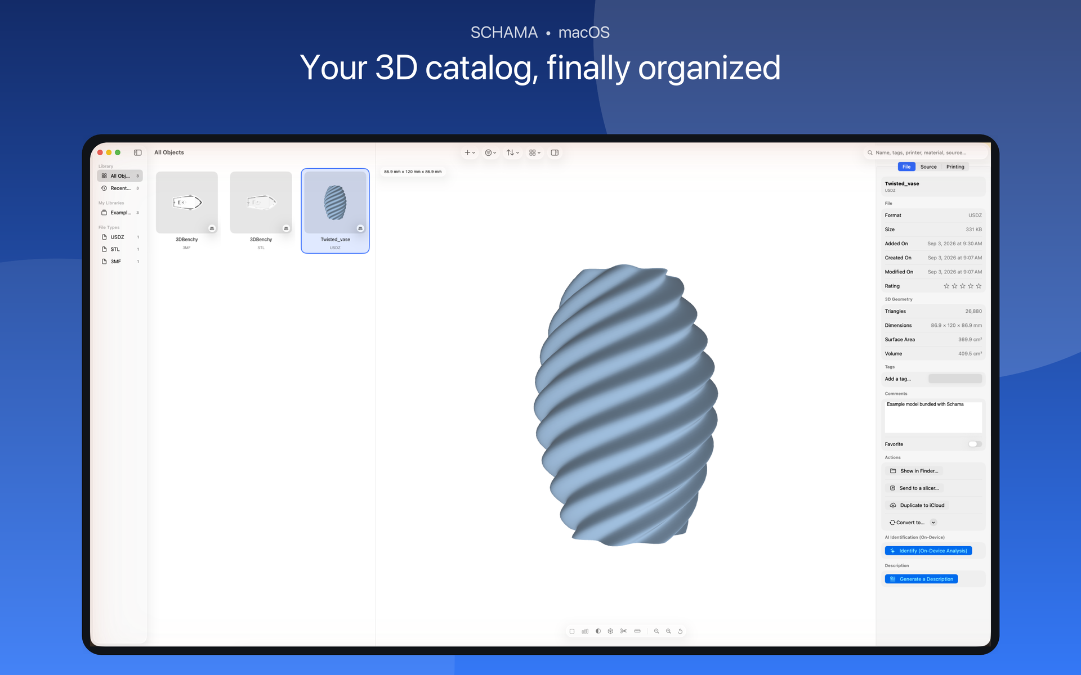
Task: Select the 3DBenchy STL thumbnail
Action: (x=261, y=202)
